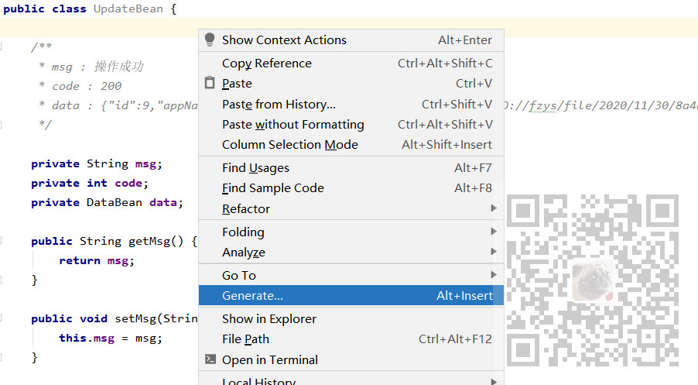
Task: Click Find Usages menu item
Action: [255, 168]
